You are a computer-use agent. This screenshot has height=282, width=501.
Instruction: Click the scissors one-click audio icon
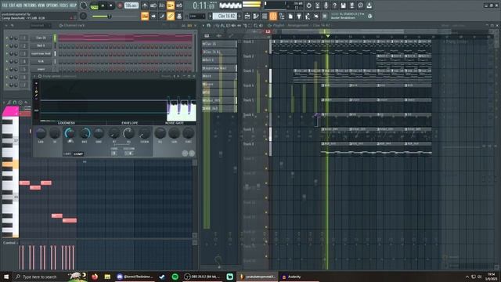(317, 5)
